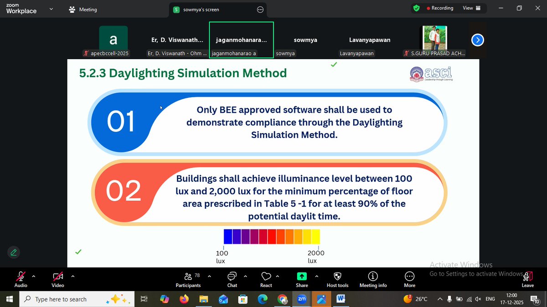Click the dark blue 100 lux swatch
This screenshot has width=547, height=307.
pos(228,237)
